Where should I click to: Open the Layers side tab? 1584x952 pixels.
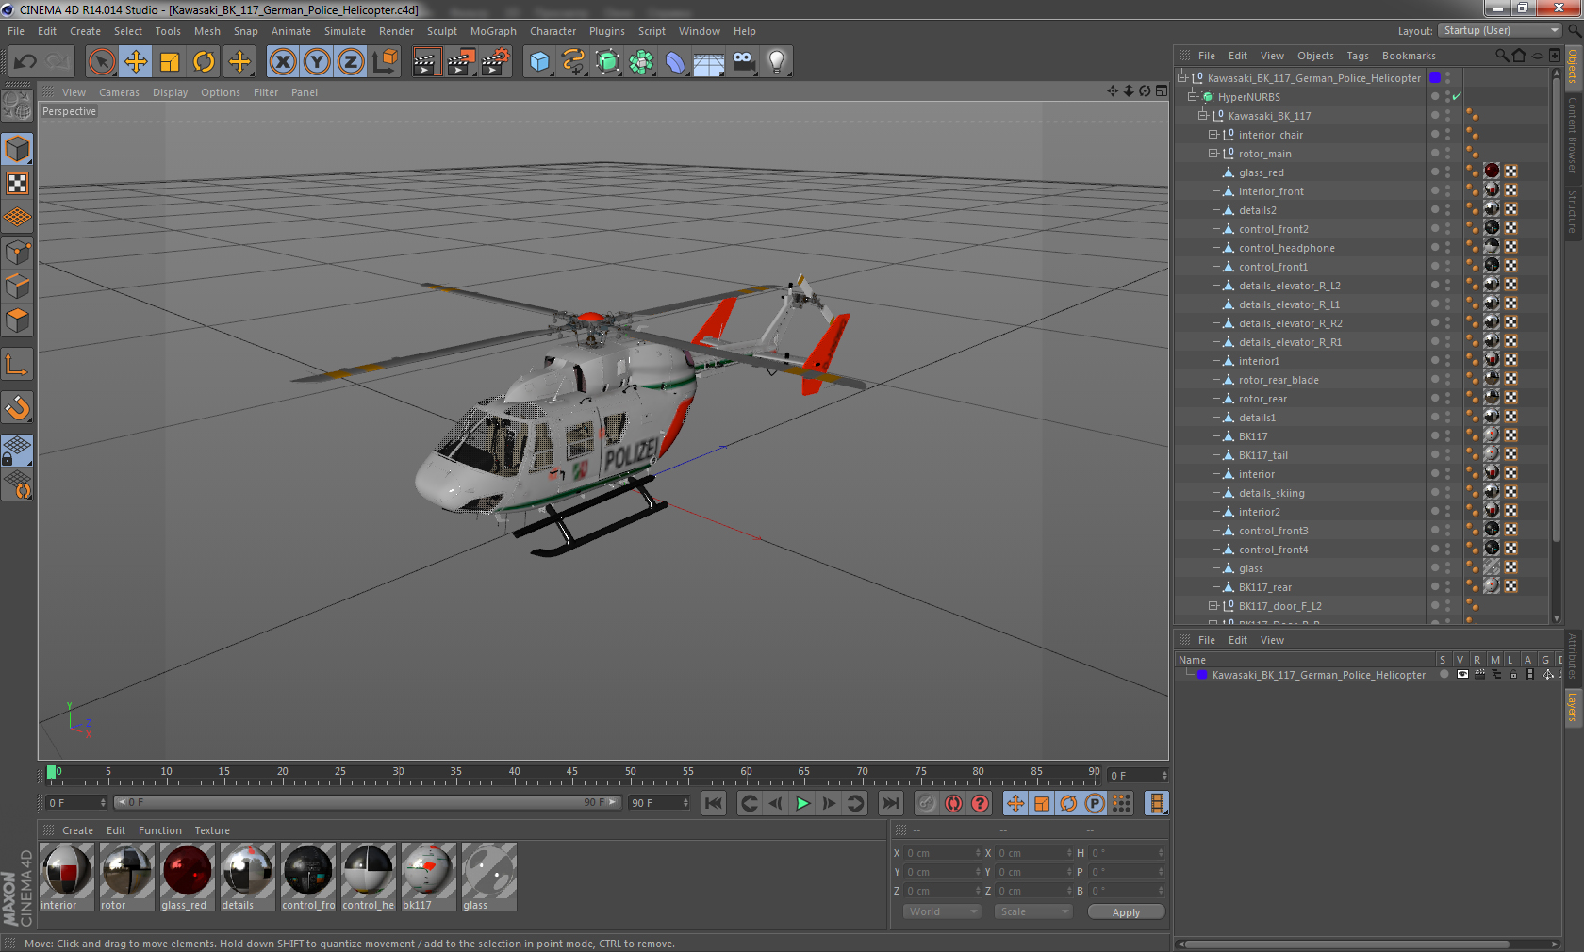click(1572, 707)
